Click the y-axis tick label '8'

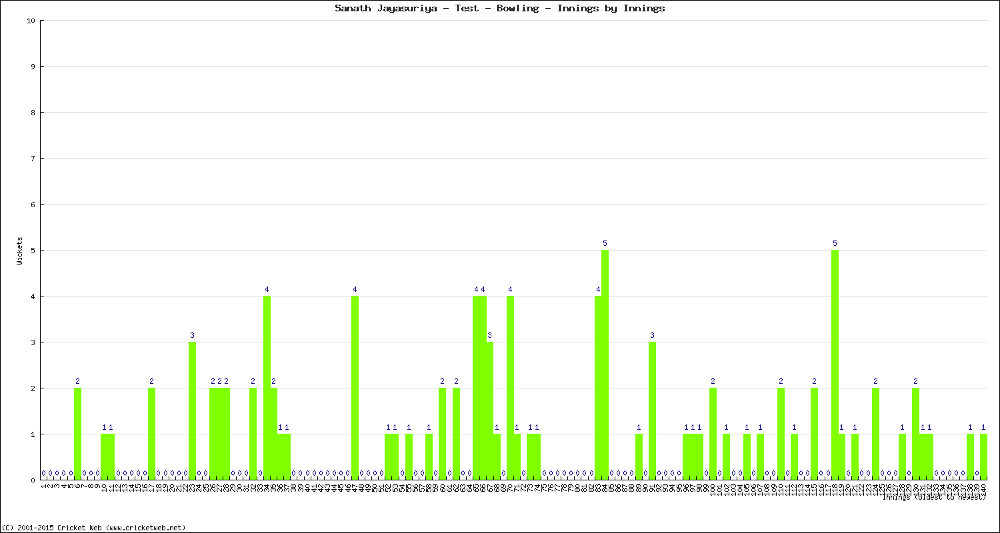tap(33, 113)
